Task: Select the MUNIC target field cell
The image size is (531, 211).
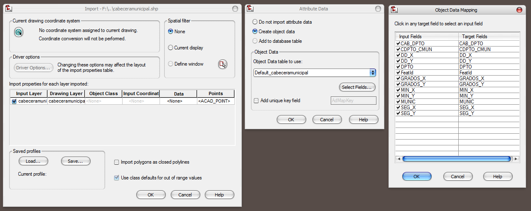Action: click(489, 101)
